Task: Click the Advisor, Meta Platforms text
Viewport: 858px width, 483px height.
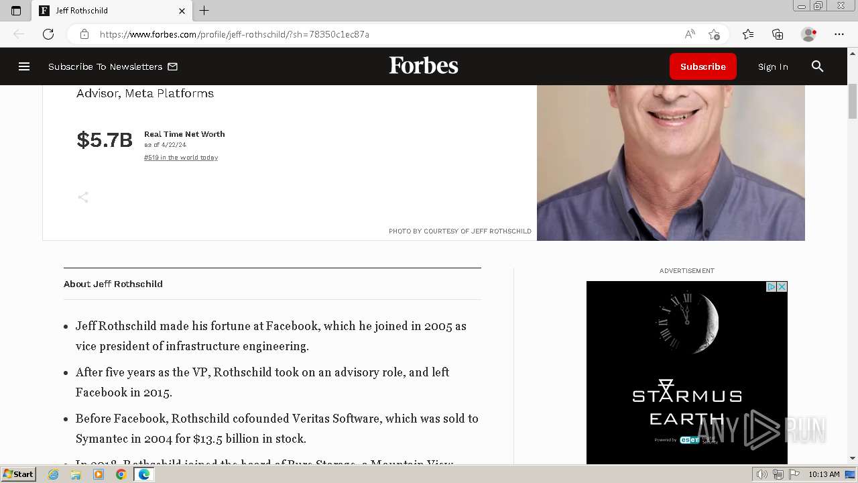Action: [145, 93]
